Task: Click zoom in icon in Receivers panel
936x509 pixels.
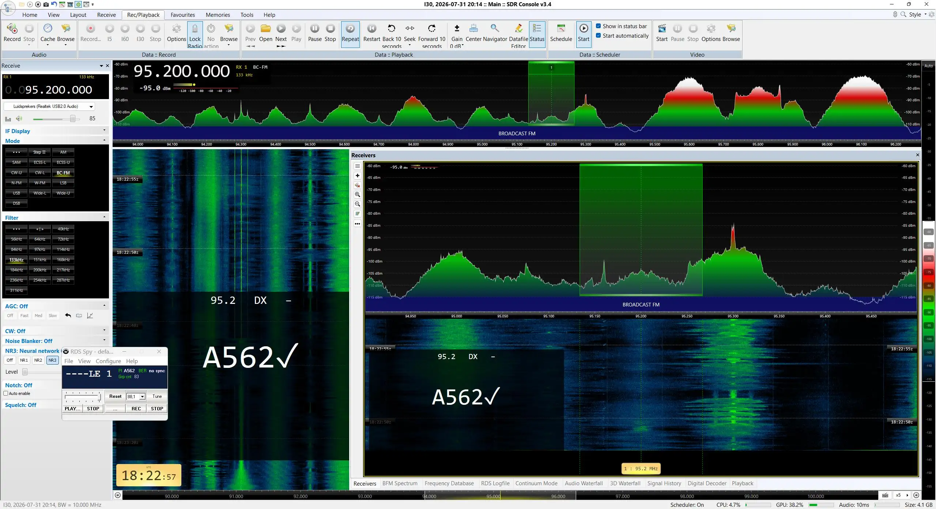Action: click(x=358, y=195)
